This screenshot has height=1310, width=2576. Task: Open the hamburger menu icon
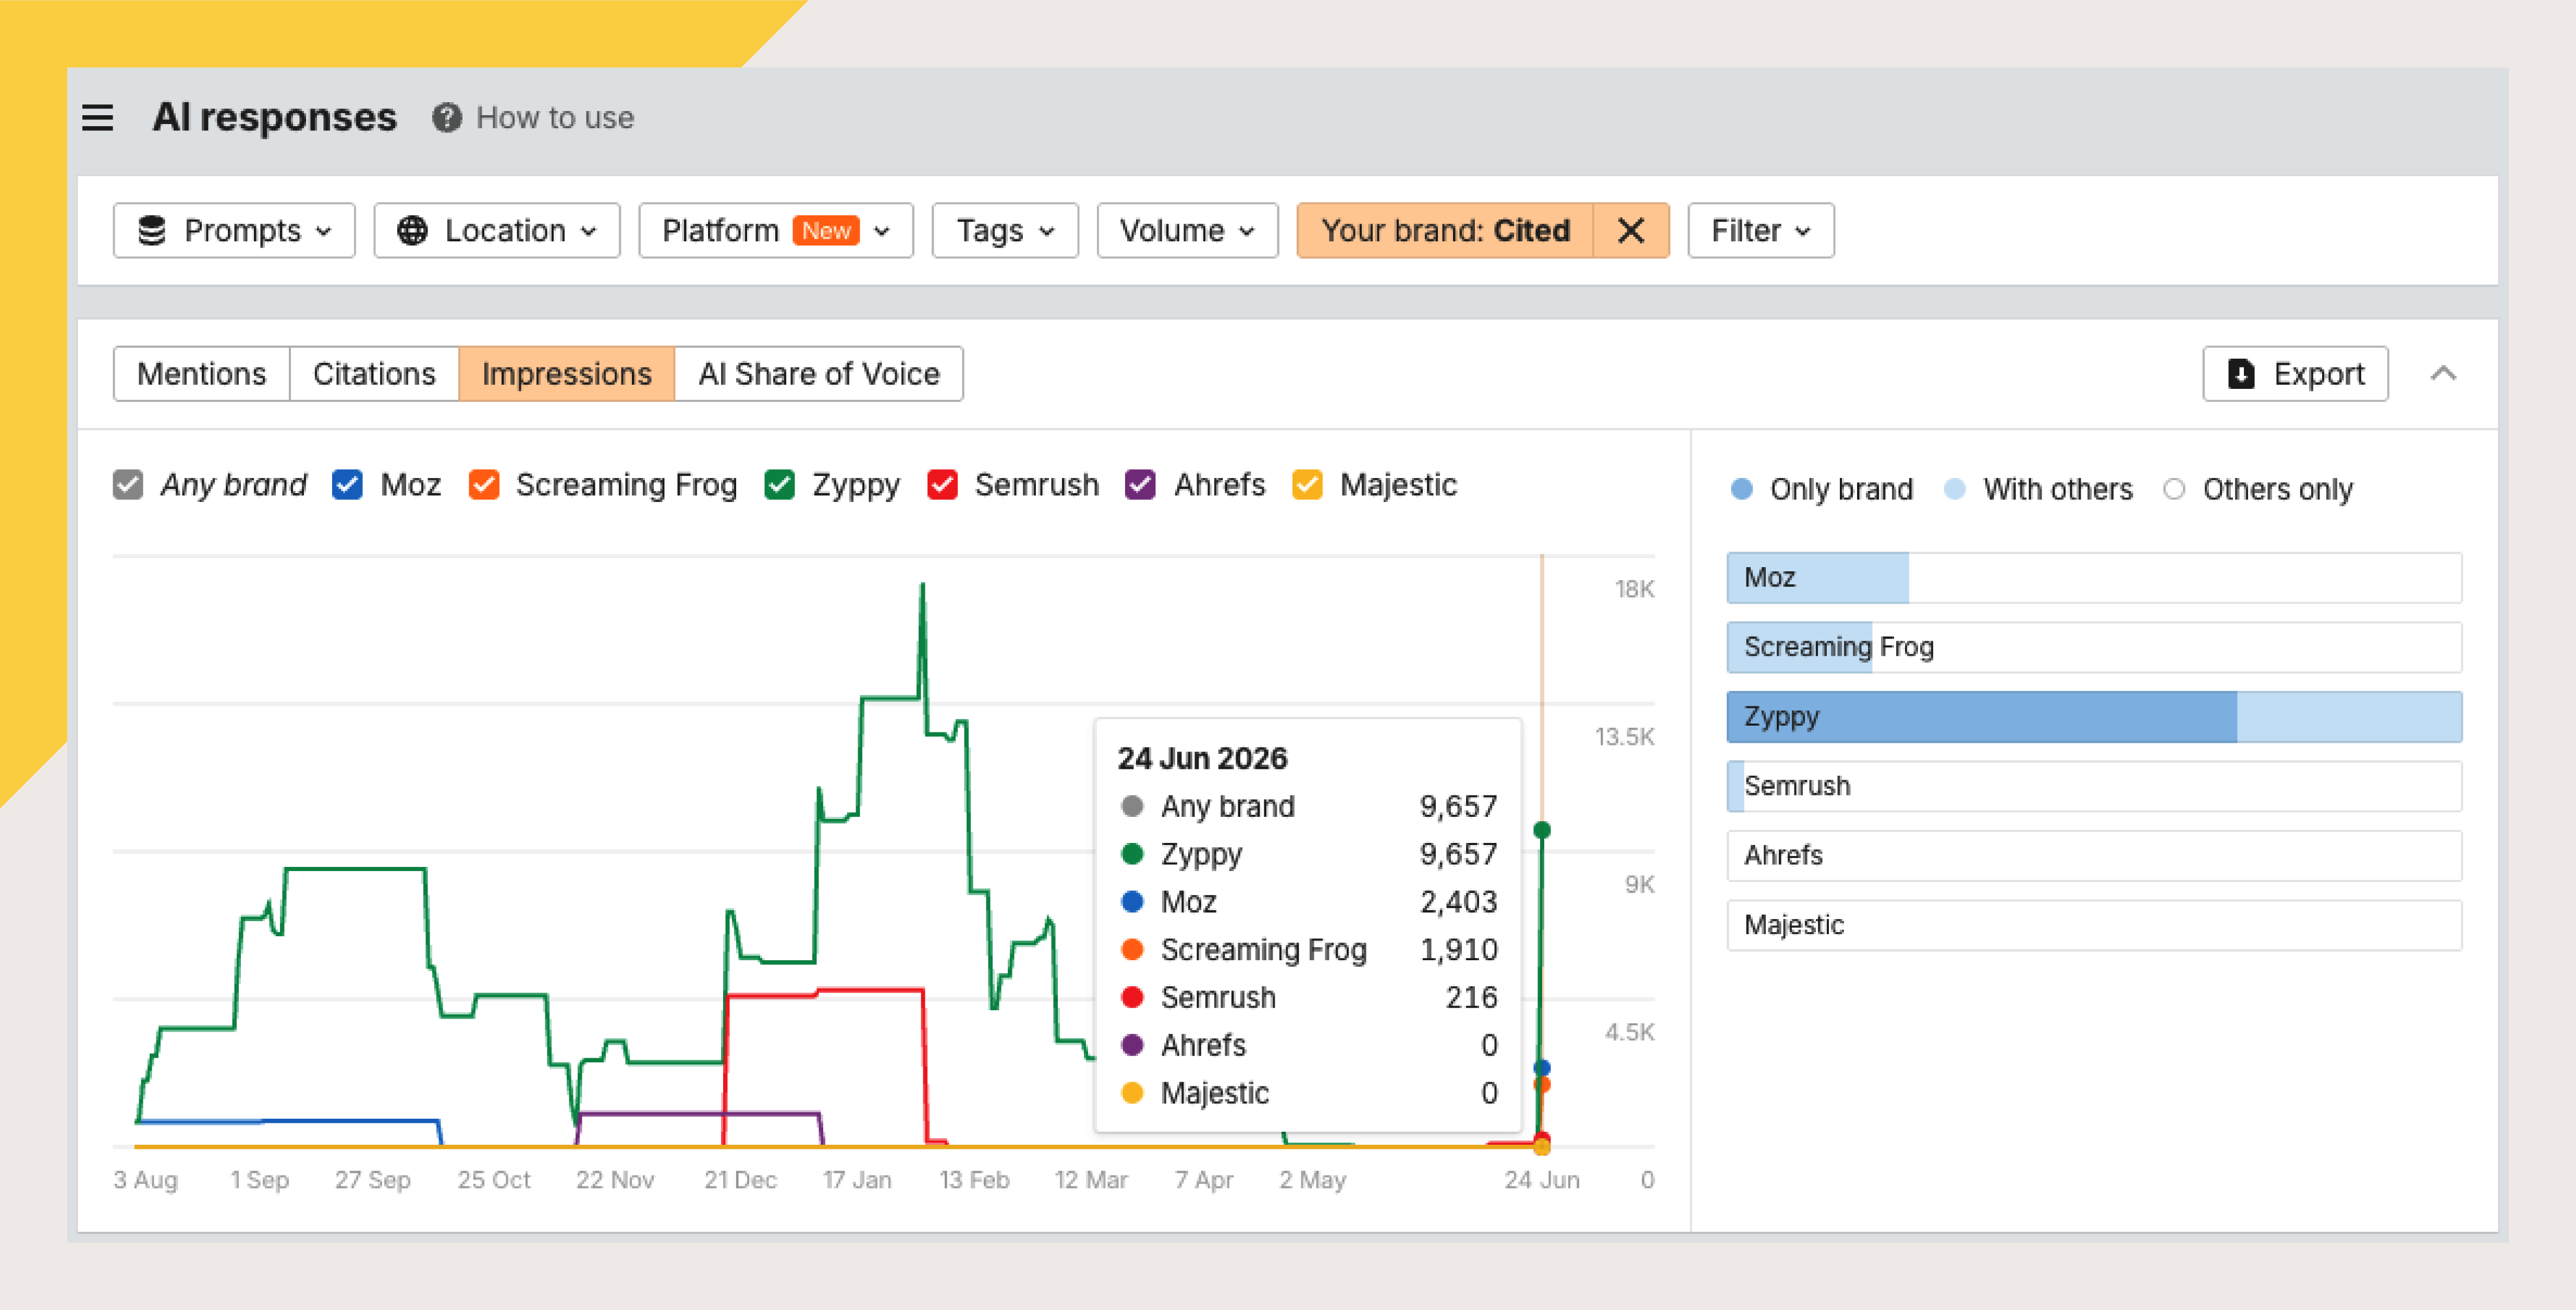point(97,118)
